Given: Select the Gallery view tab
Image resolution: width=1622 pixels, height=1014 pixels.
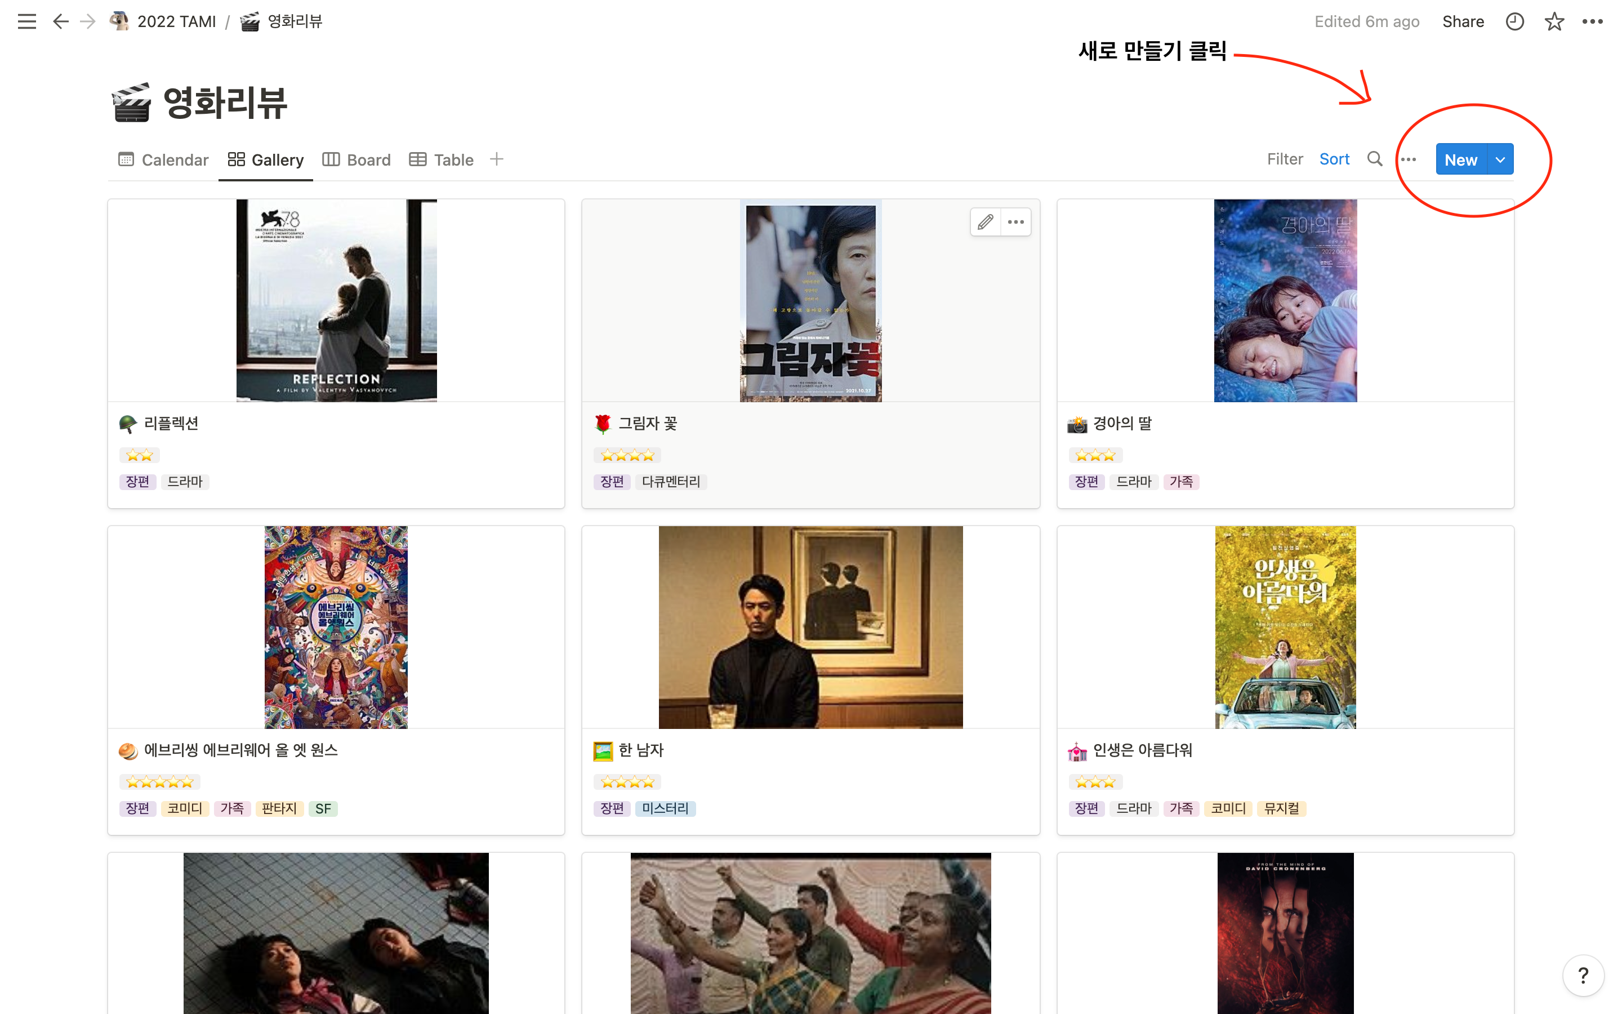Looking at the screenshot, I should tap(265, 159).
